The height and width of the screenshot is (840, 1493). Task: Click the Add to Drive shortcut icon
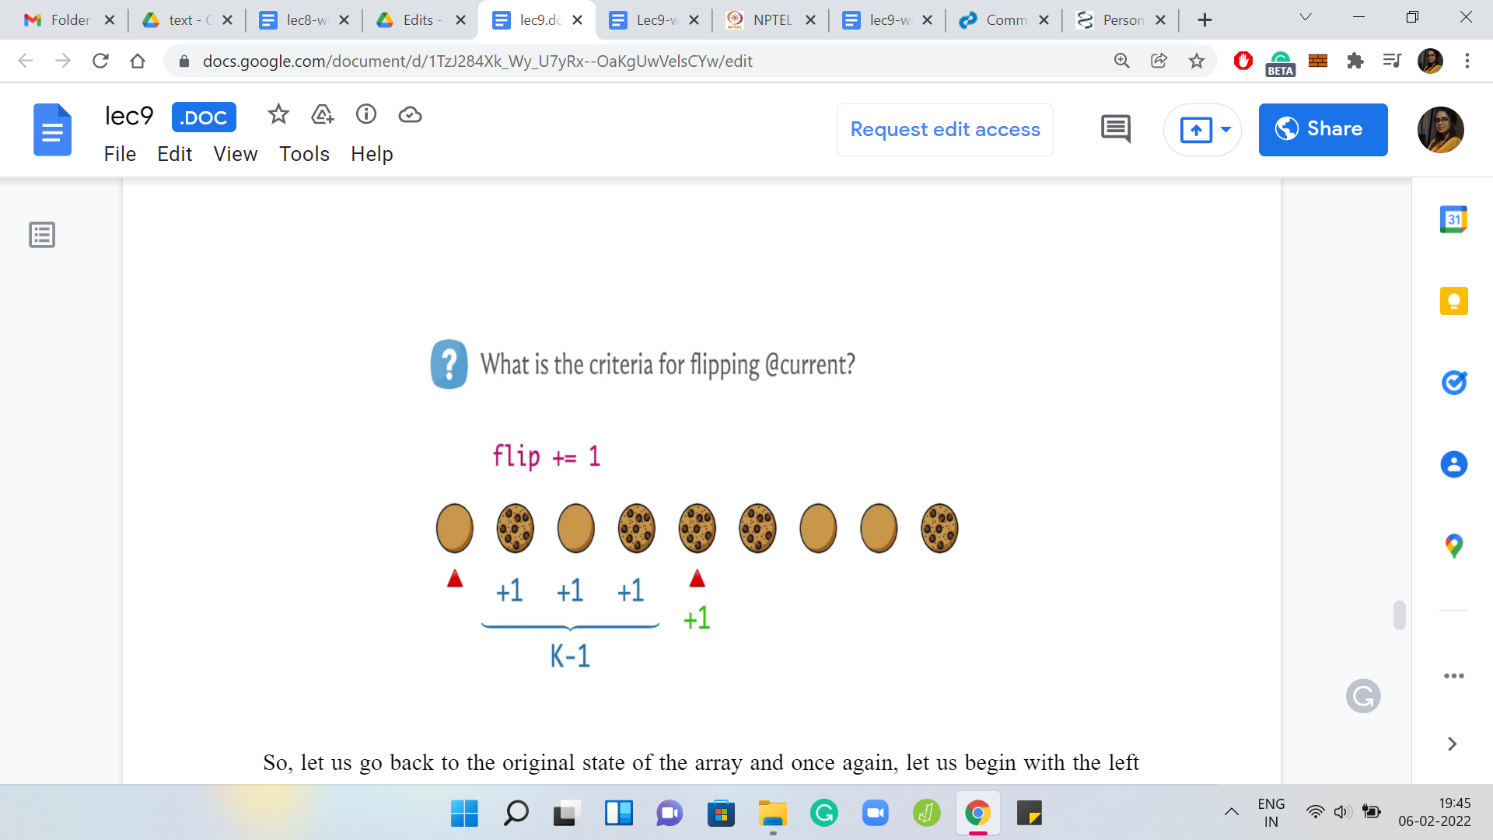(x=322, y=115)
